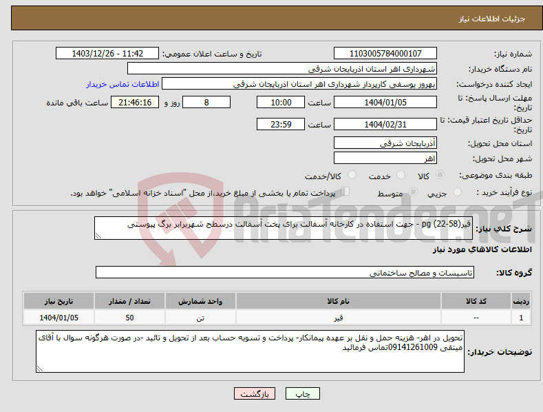Click the واحد شمارش column header
The width and height of the screenshot is (543, 412).
[200, 301]
